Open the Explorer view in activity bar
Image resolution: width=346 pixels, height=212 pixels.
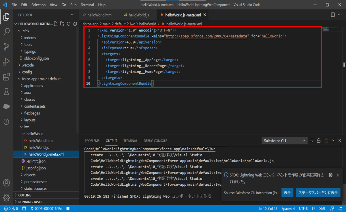point(6,17)
